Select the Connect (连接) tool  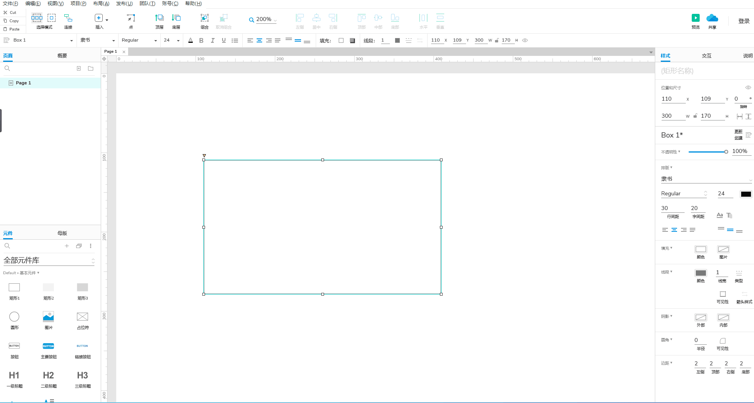tap(68, 18)
